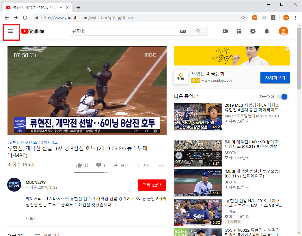This screenshot has width=302, height=236.
Task: Open the #LA다저스 hashtag link
Action: [x=29, y=143]
